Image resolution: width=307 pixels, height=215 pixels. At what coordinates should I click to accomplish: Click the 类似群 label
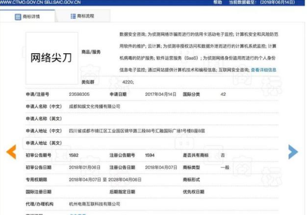pos(88,82)
